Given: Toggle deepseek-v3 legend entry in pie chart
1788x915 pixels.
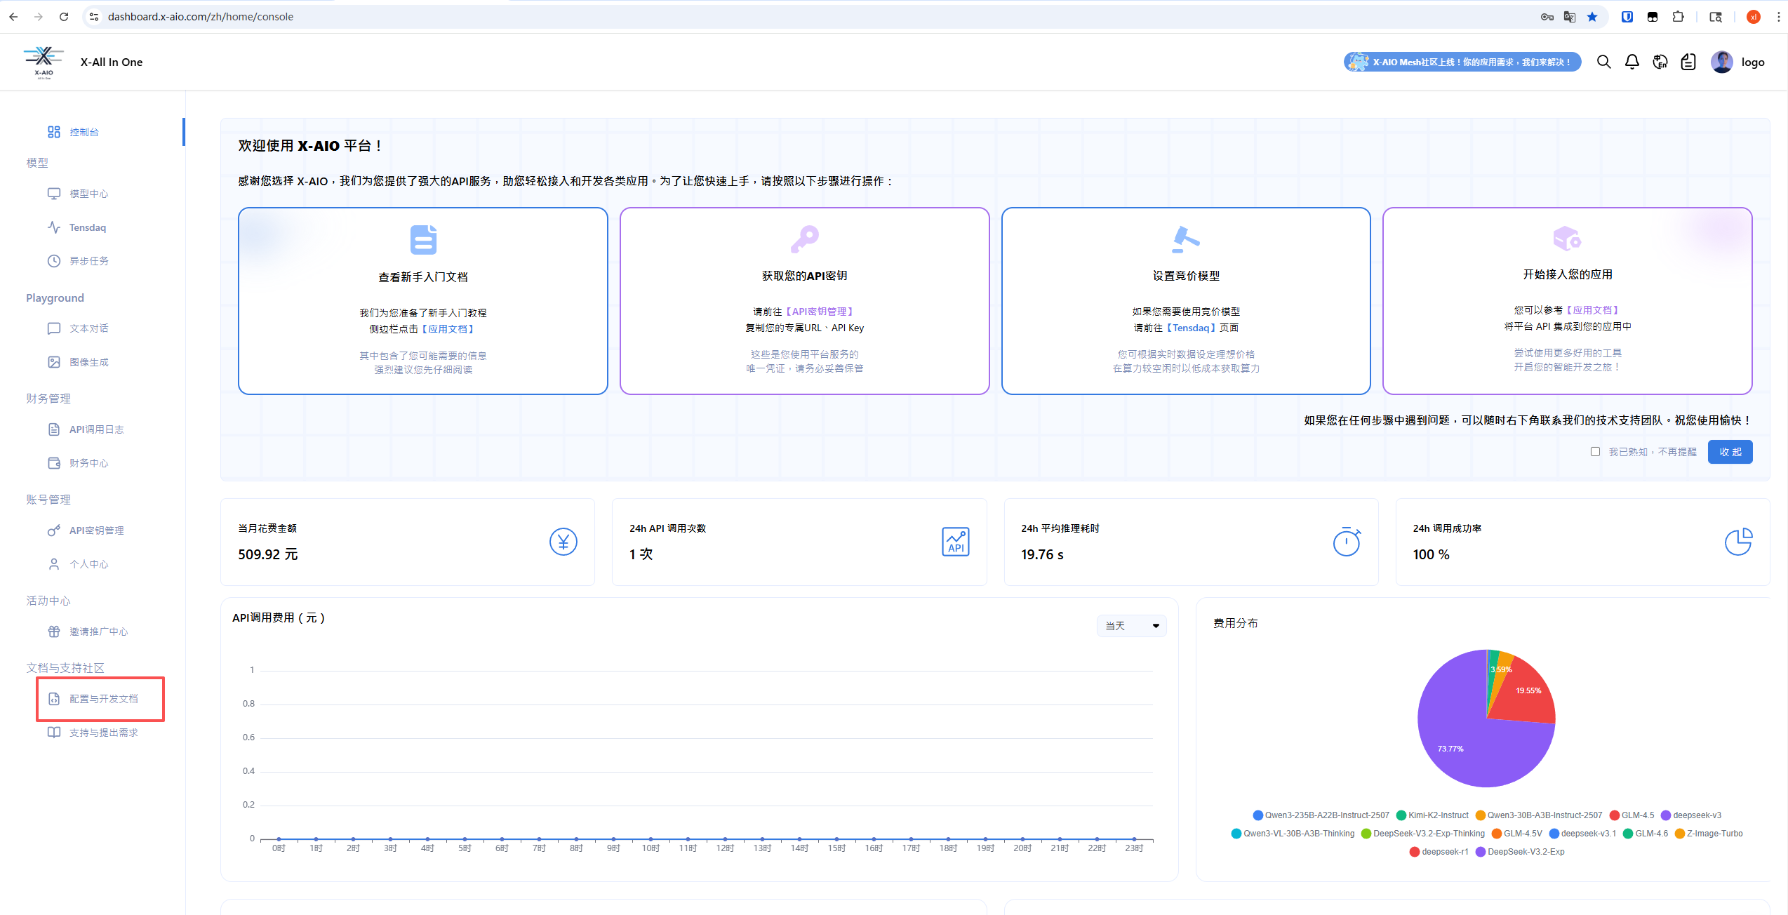Looking at the screenshot, I should [x=1691, y=815].
